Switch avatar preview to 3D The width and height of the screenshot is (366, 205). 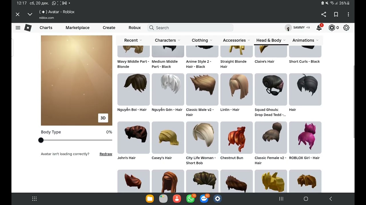[x=103, y=118]
